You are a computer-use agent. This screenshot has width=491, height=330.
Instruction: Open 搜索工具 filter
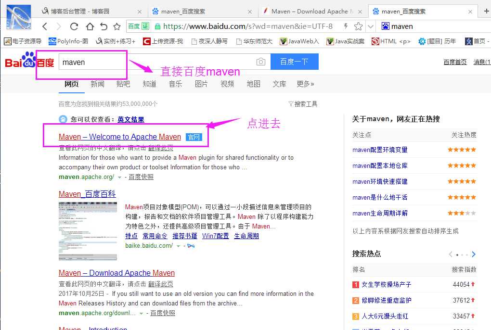[x=303, y=104]
